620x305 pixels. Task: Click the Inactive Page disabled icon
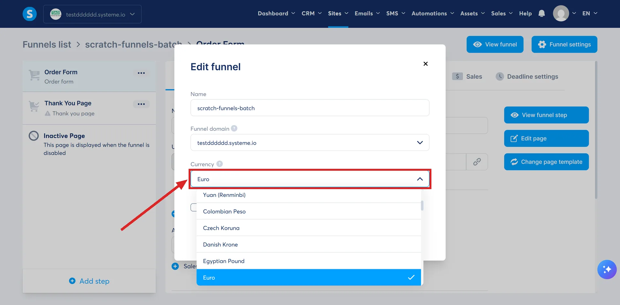[x=34, y=136]
